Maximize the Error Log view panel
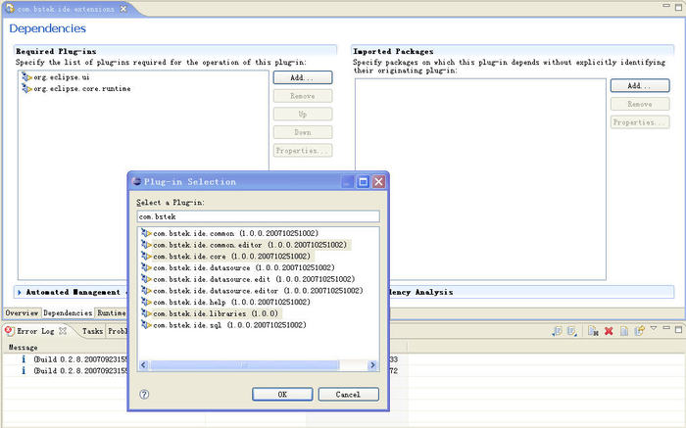Screen dimensions: 686x428 (678, 330)
